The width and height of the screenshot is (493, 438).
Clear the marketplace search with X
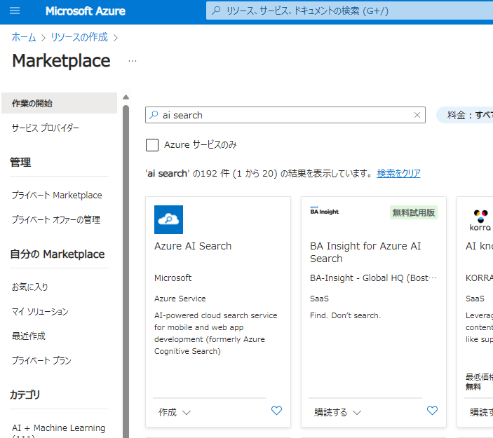(x=417, y=115)
